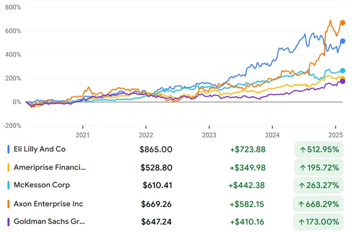The image size is (353, 232).
Task: Open the truncated Ameriprise Financial stock name
Action: pos(50,168)
